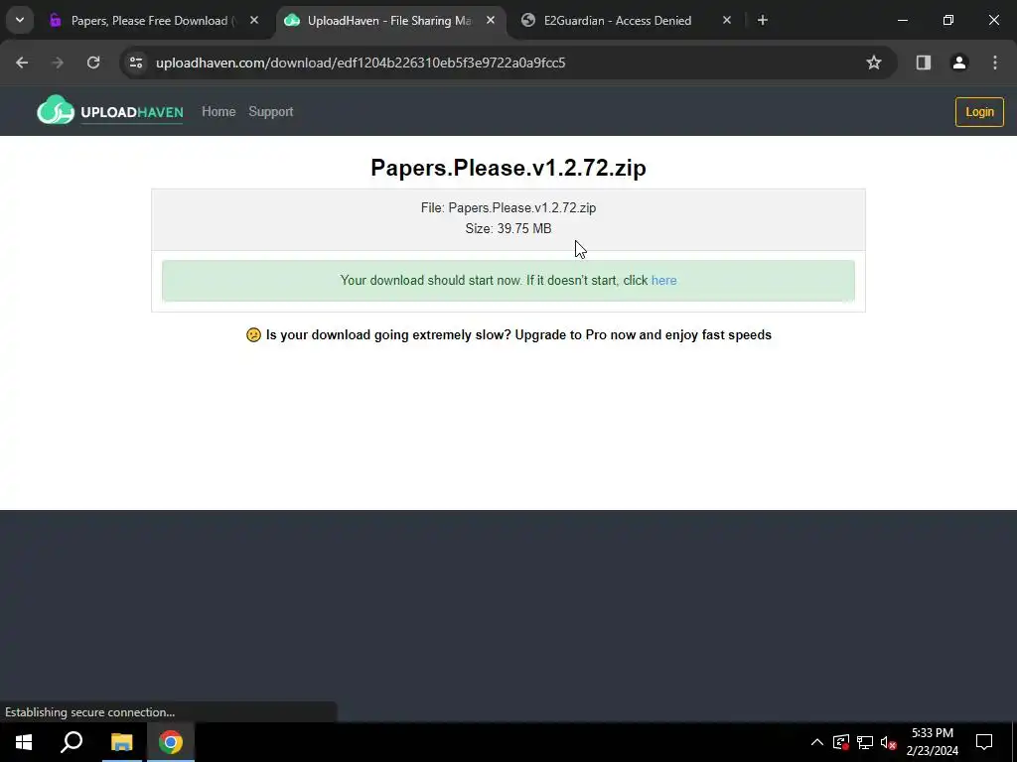Open the tab search dropdown arrow
The height and width of the screenshot is (762, 1017).
(20, 20)
